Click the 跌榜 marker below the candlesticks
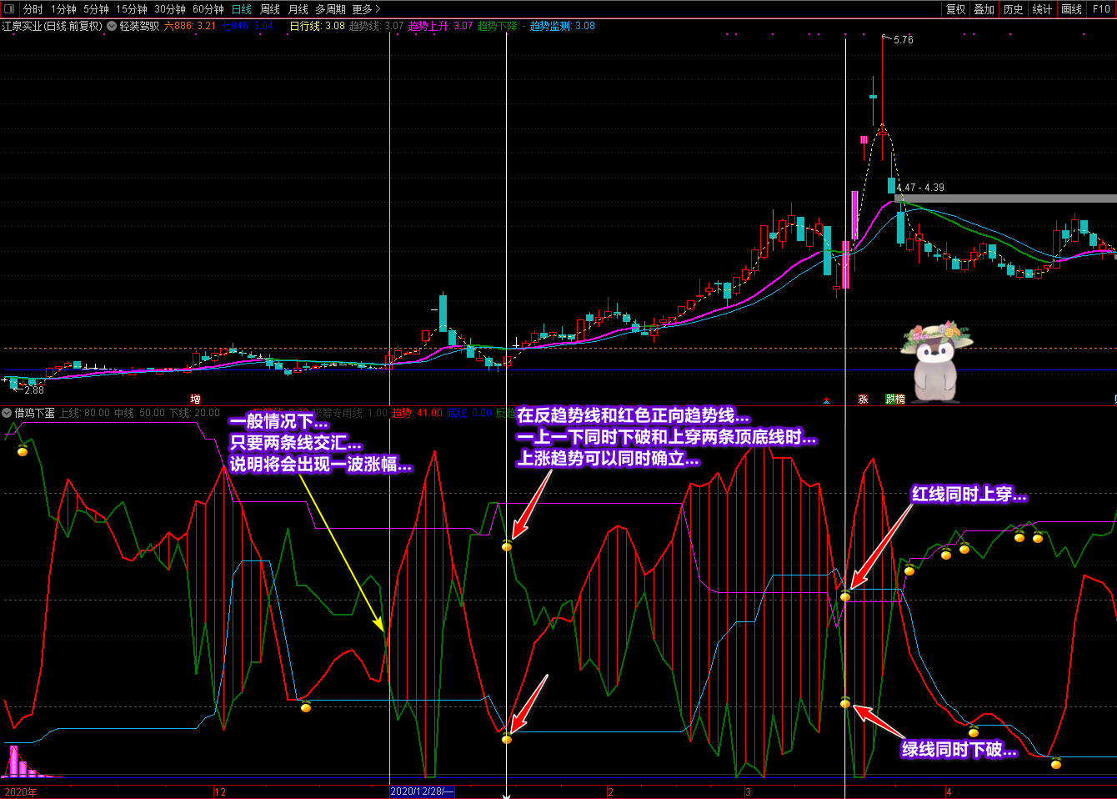 click(x=895, y=399)
